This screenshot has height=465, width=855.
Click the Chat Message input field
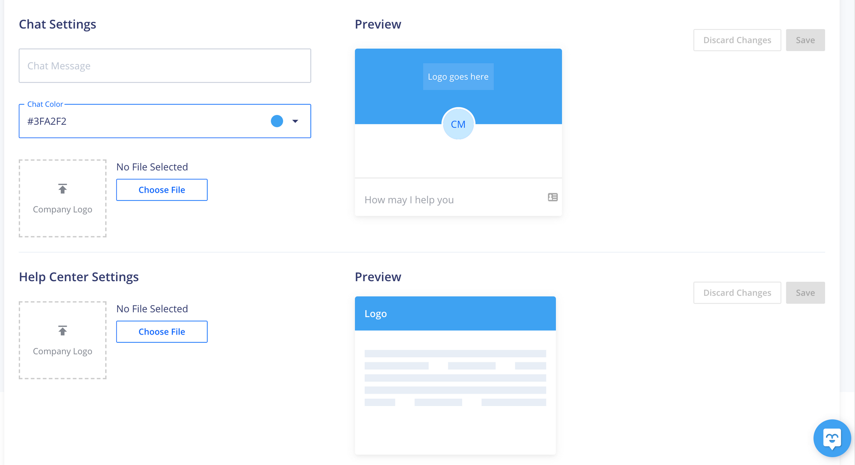coord(165,65)
